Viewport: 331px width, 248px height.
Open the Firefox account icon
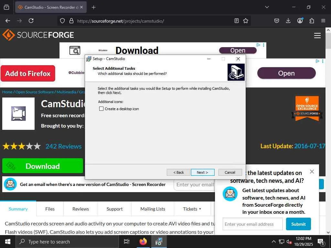(300, 20)
